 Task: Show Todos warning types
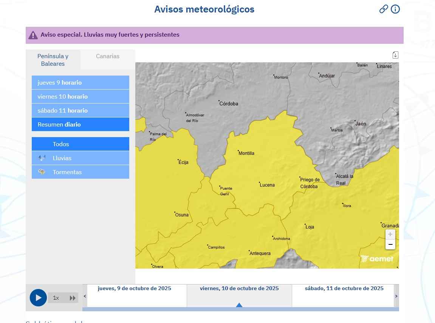80,144
